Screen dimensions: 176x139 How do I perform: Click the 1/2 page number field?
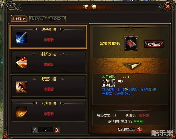[46, 130]
